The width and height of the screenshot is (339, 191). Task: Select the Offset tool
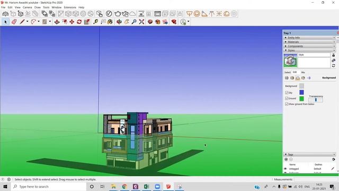(x=65, y=22)
